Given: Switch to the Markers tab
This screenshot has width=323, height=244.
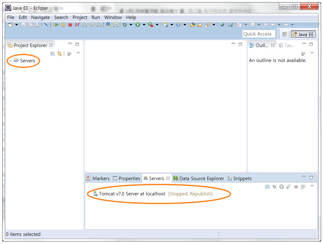Looking at the screenshot, I should click(98, 178).
